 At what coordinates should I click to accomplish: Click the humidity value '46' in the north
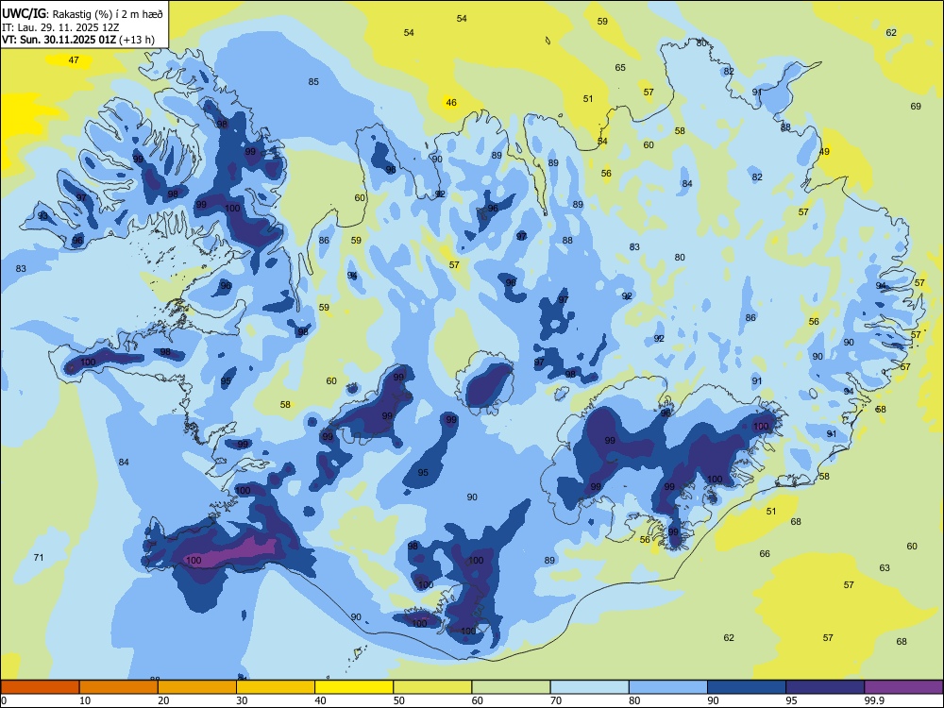pos(451,103)
